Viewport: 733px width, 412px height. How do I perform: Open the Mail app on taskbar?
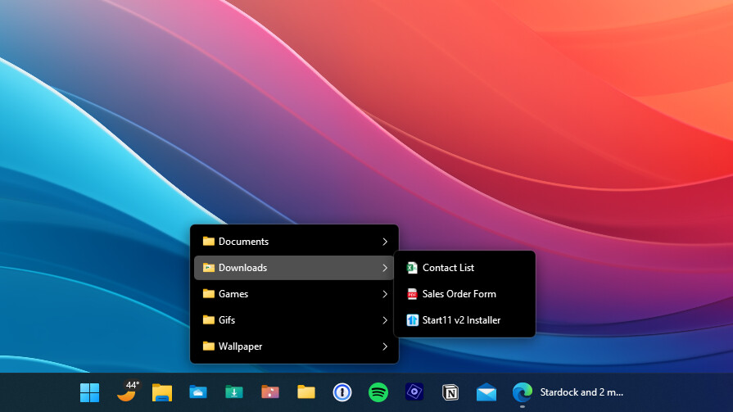[486, 392]
